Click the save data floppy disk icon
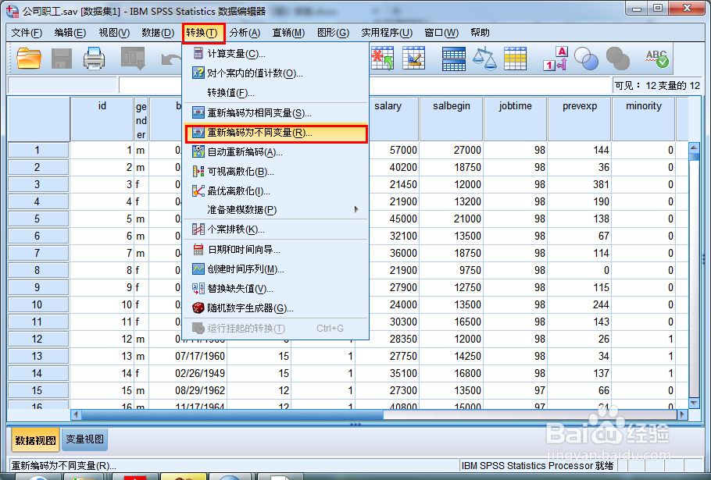Image resolution: width=711 pixels, height=480 pixels. point(62,59)
